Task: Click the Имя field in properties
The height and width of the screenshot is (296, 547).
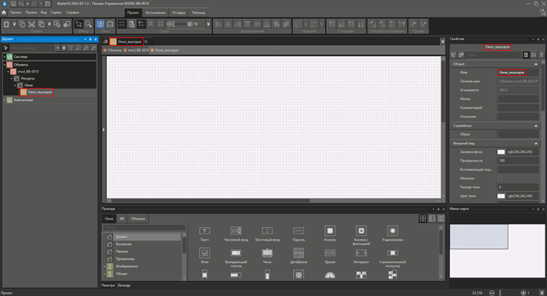Action: pyautogui.click(x=518, y=73)
